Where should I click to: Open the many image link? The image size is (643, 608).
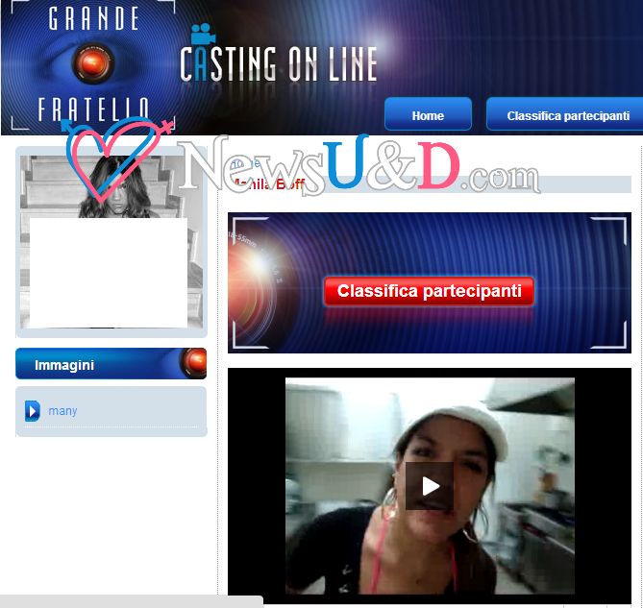[x=62, y=410]
